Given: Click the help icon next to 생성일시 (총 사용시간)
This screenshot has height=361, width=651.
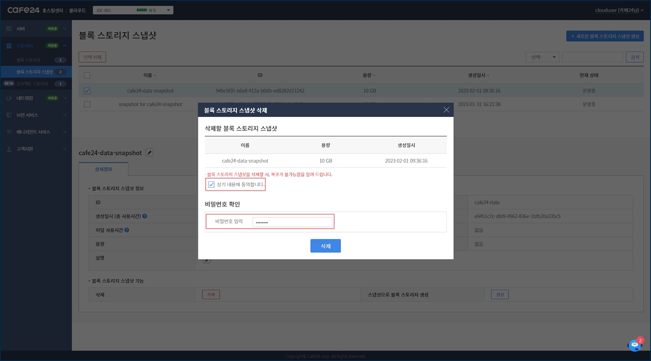Looking at the screenshot, I should pyautogui.click(x=145, y=217).
